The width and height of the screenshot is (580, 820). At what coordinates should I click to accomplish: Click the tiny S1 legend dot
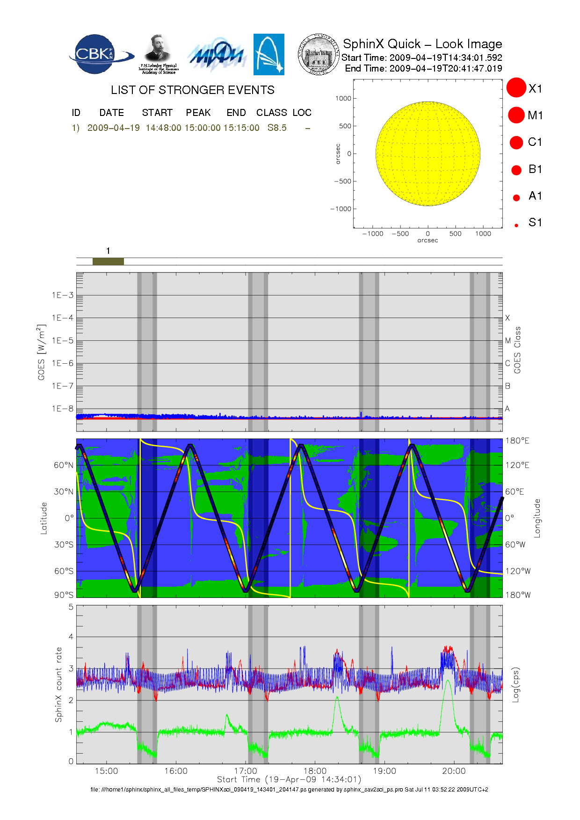coord(516,225)
